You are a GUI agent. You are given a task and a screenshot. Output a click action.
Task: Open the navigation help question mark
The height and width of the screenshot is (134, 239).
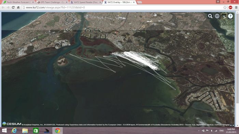(230, 16)
